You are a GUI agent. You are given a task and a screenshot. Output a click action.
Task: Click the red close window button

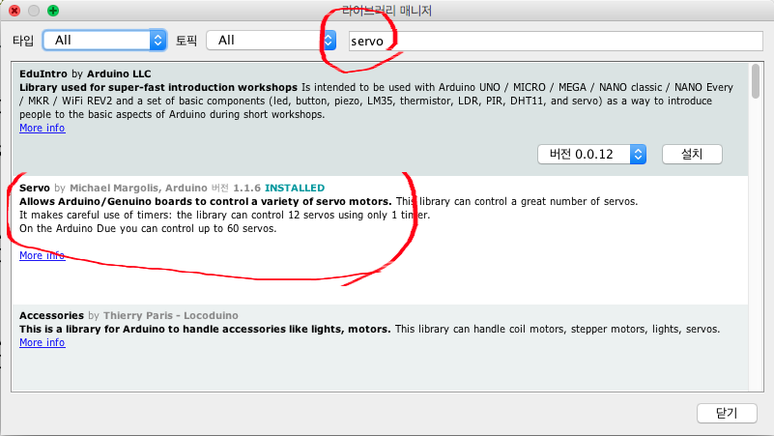14,11
